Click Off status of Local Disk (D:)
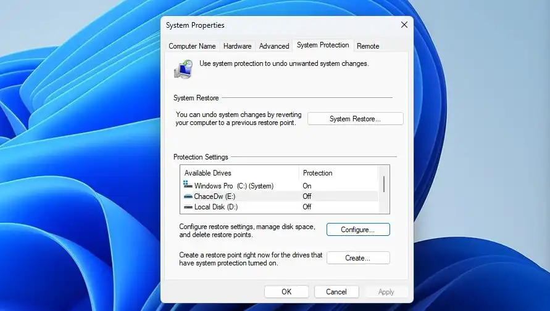Viewport: 550px width, 311px height. [x=307, y=207]
